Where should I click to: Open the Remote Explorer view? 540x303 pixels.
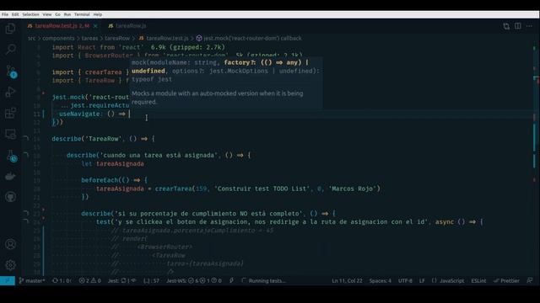pos(10,134)
